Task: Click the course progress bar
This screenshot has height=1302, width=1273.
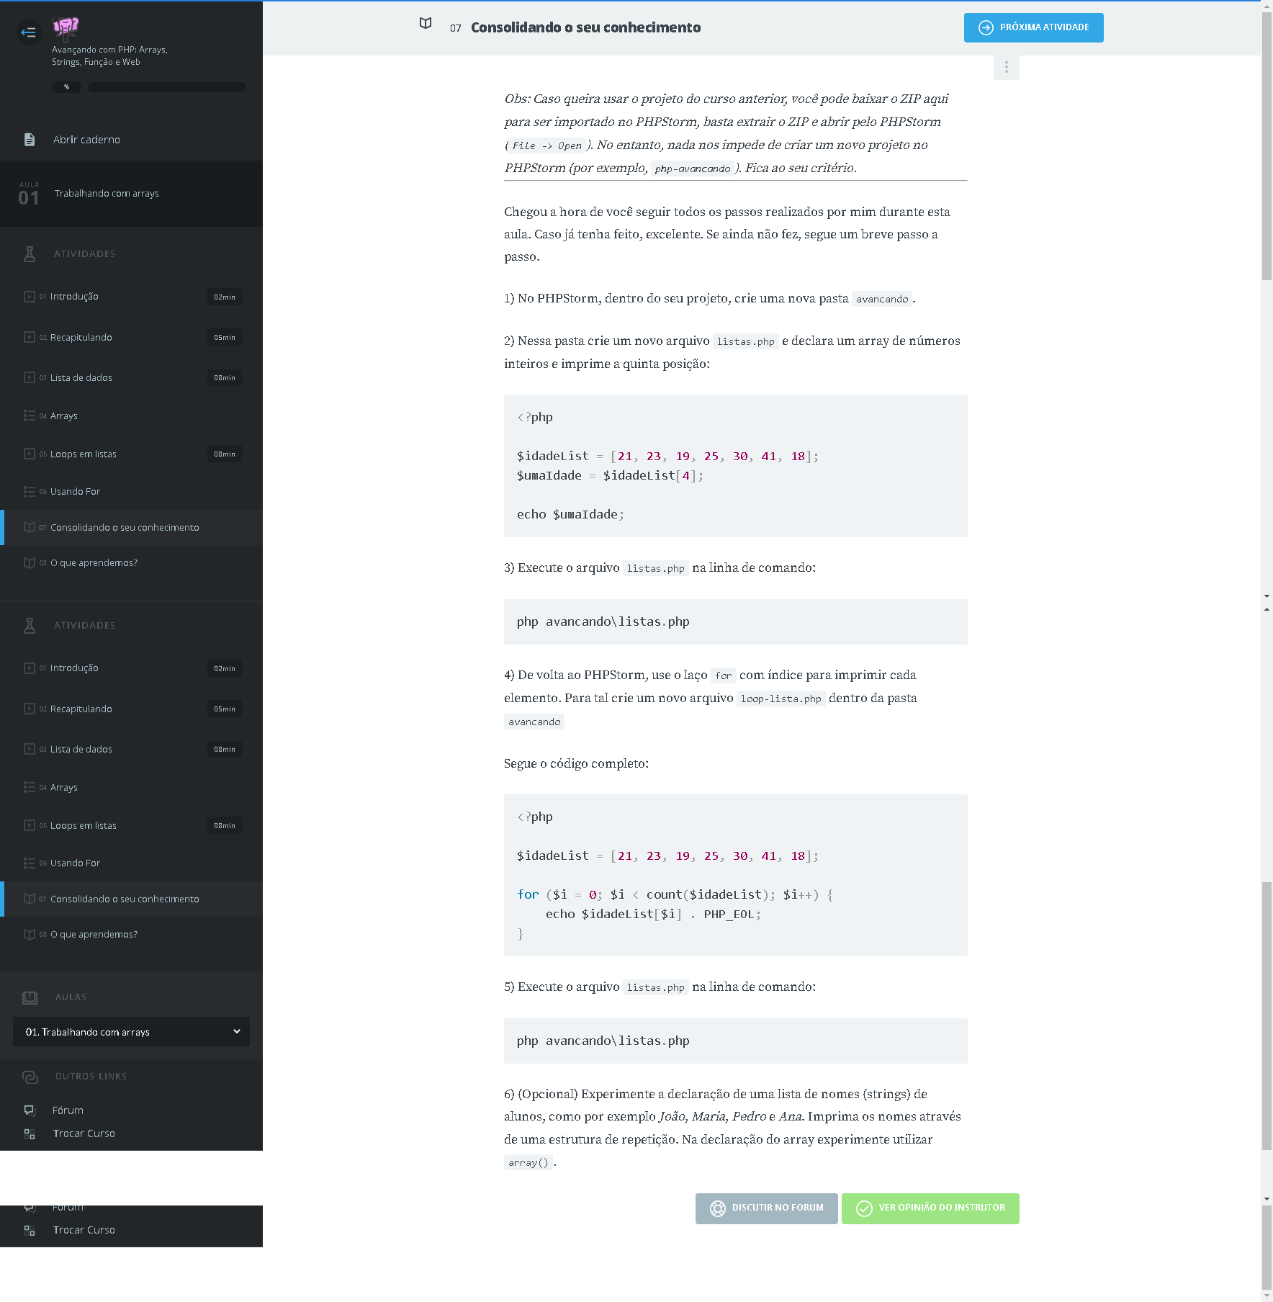Action: (x=167, y=87)
